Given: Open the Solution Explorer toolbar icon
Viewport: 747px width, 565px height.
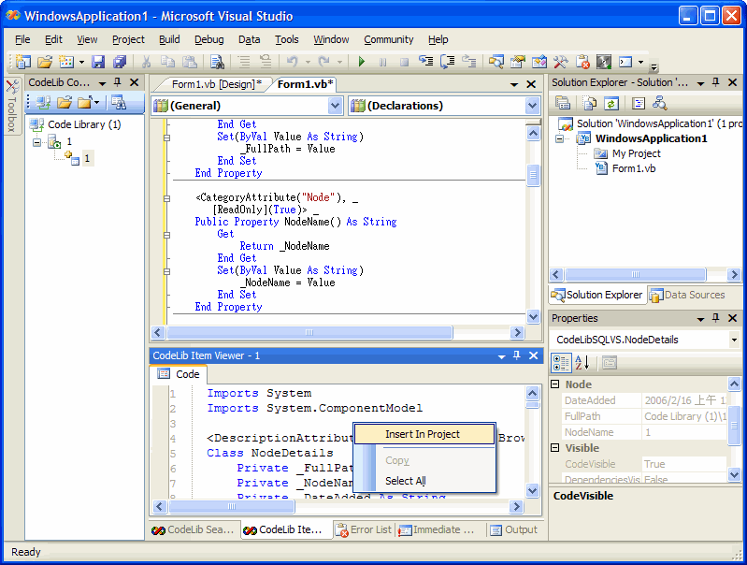Looking at the screenshot, I should pyautogui.click(x=496, y=62).
